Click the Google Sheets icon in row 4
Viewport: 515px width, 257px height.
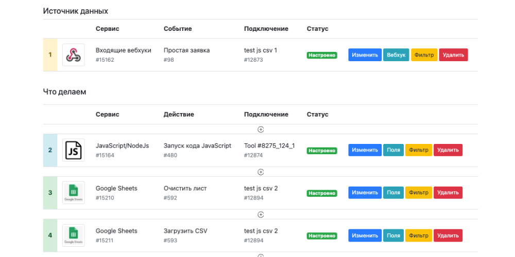(x=73, y=235)
